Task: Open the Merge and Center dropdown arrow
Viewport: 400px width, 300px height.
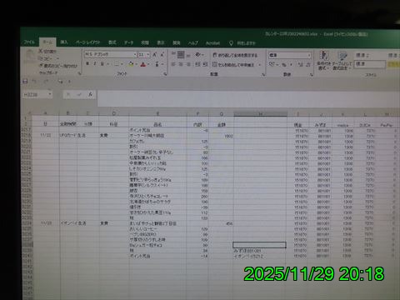Action: (260, 64)
